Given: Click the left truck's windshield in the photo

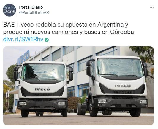Looking at the screenshot, I should click(43, 72).
